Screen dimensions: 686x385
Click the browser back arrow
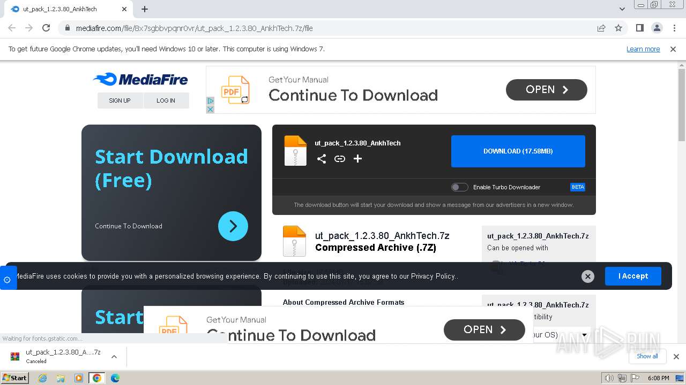(x=12, y=28)
